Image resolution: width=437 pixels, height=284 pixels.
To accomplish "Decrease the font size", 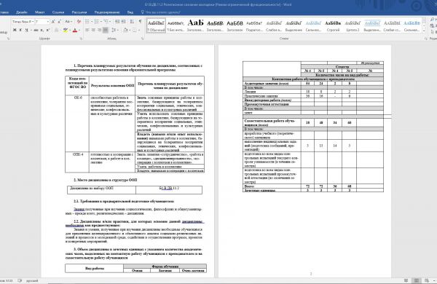I will (60, 21).
